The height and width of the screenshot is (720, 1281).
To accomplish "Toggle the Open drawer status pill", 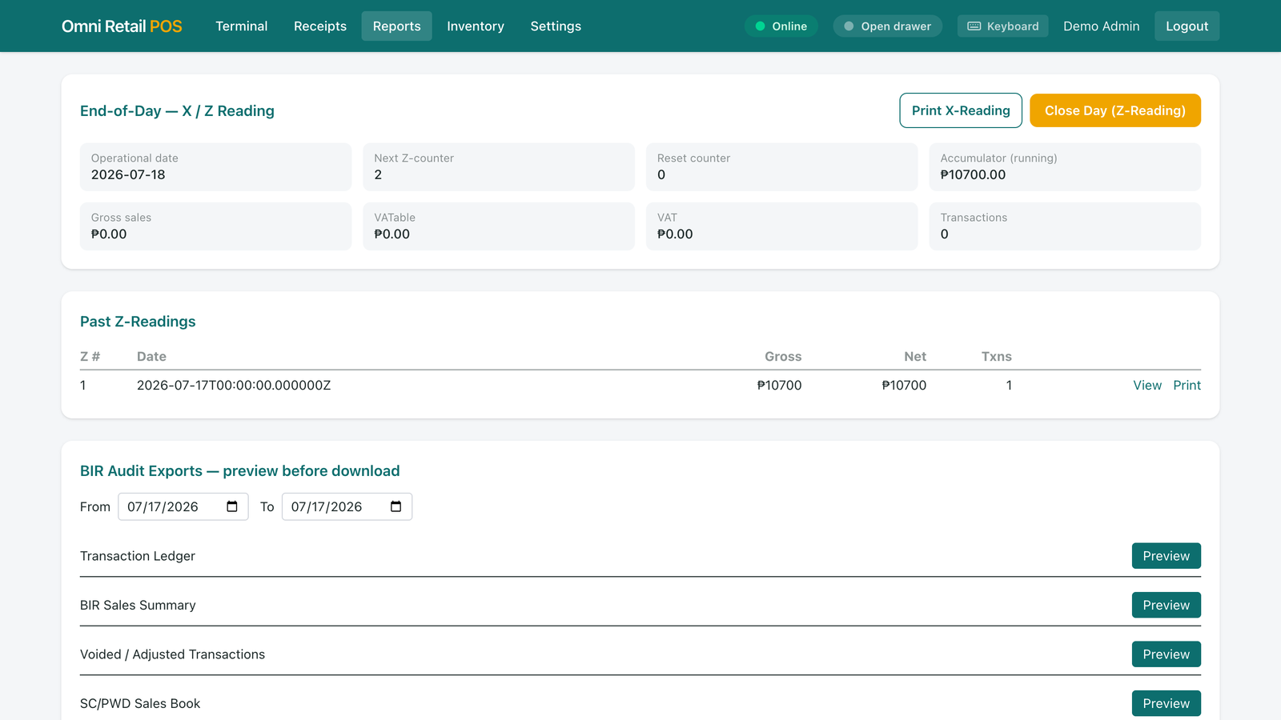I will pos(887,26).
